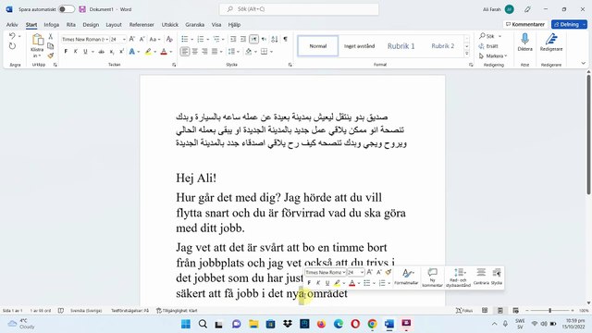Toggle bold F in the ribbon
The width and height of the screenshot is (592, 333).
(66, 52)
